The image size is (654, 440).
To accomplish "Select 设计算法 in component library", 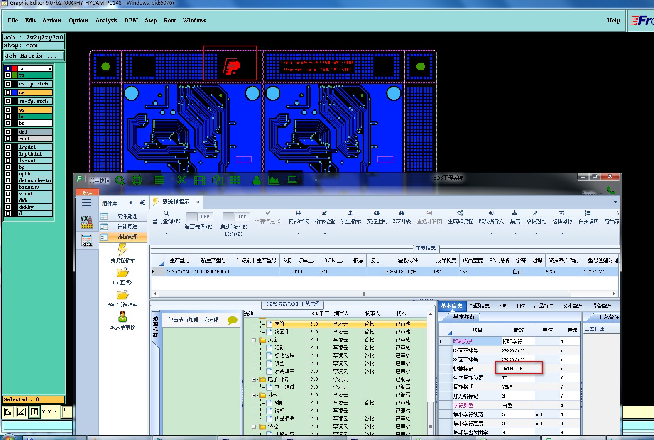I will 123,226.
